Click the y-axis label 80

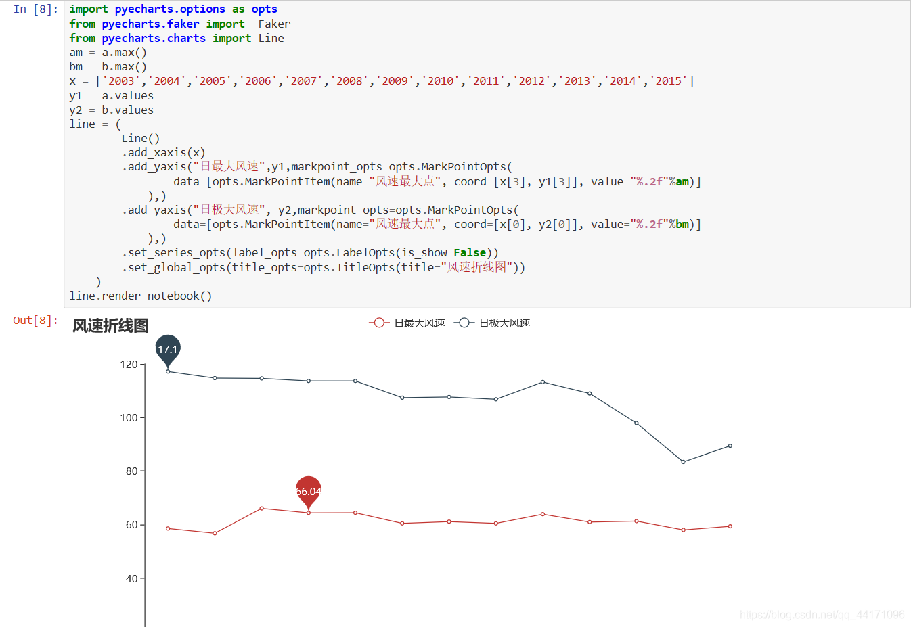(x=131, y=471)
